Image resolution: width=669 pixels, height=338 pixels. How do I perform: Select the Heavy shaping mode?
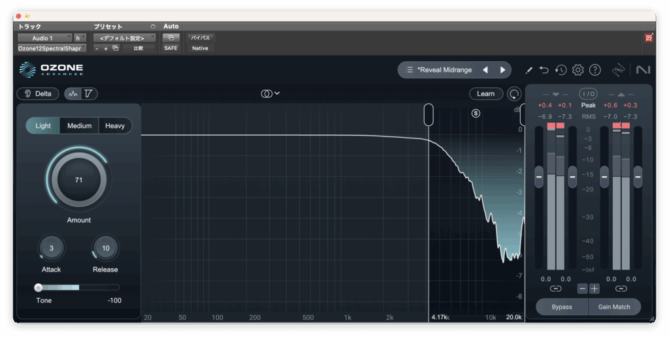(115, 126)
